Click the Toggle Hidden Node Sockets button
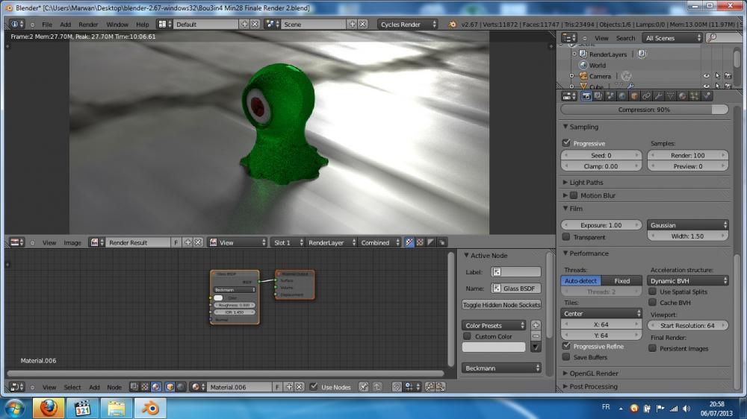 [501, 305]
